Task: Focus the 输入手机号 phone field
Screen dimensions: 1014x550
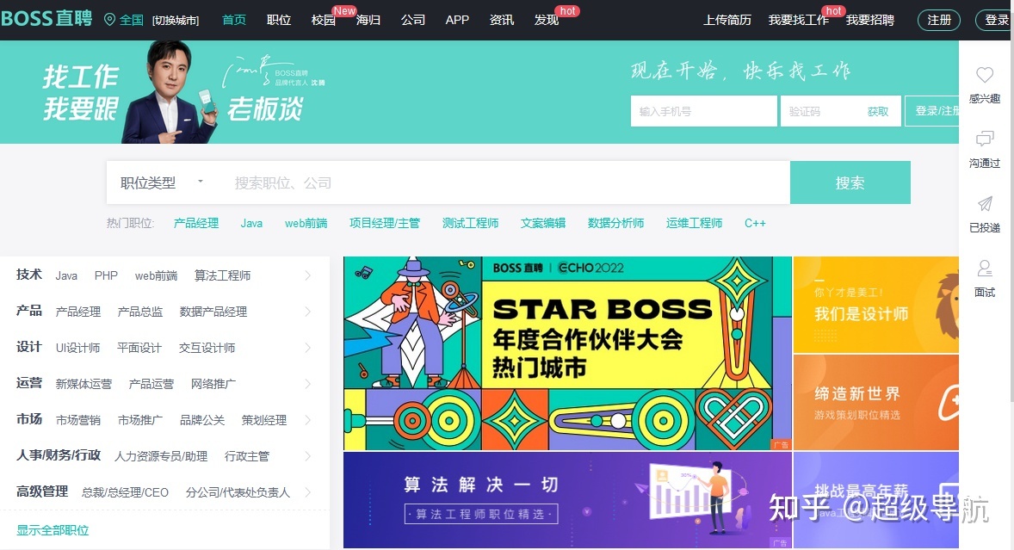Action: click(703, 111)
